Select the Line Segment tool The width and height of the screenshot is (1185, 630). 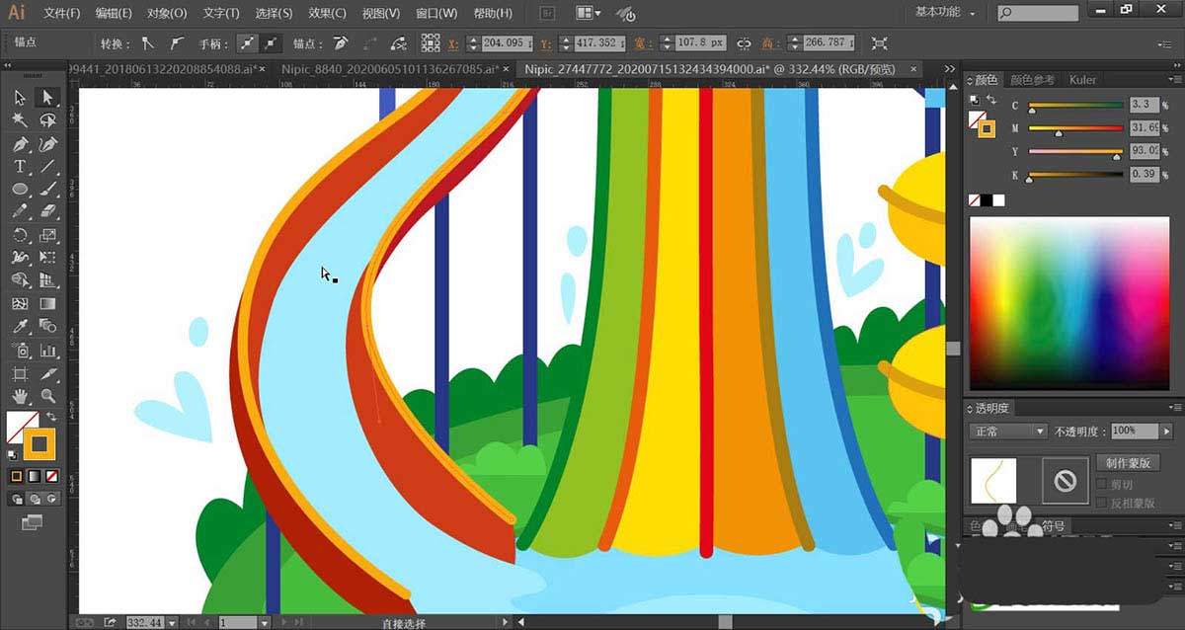46,166
